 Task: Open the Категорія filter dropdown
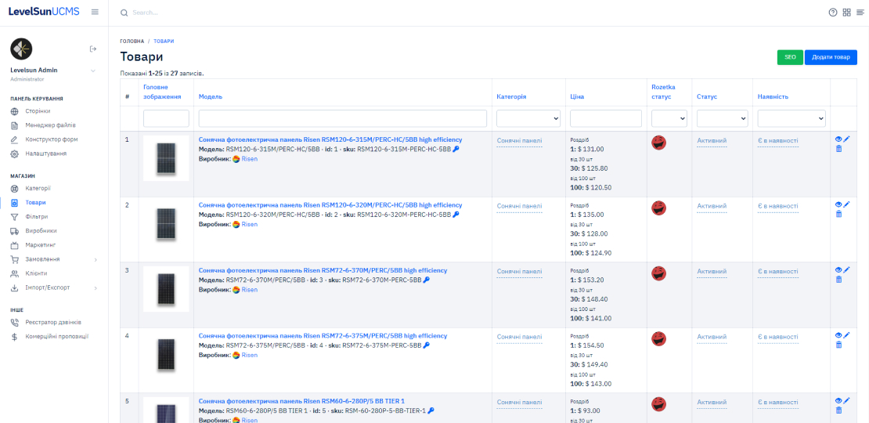click(x=528, y=118)
